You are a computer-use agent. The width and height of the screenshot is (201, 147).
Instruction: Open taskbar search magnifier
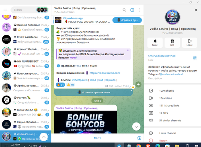pos(187,145)
